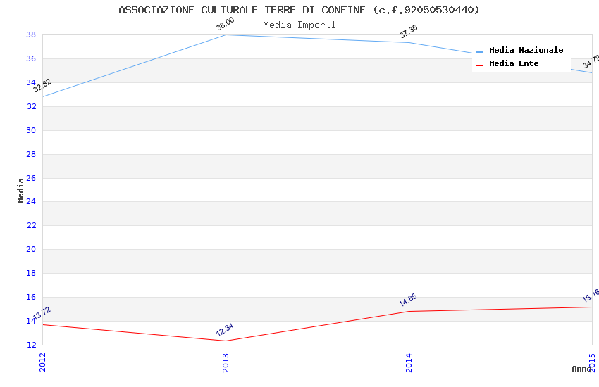Click the blue Media Nazionale legend swatch
The image size is (599, 387).
click(479, 51)
